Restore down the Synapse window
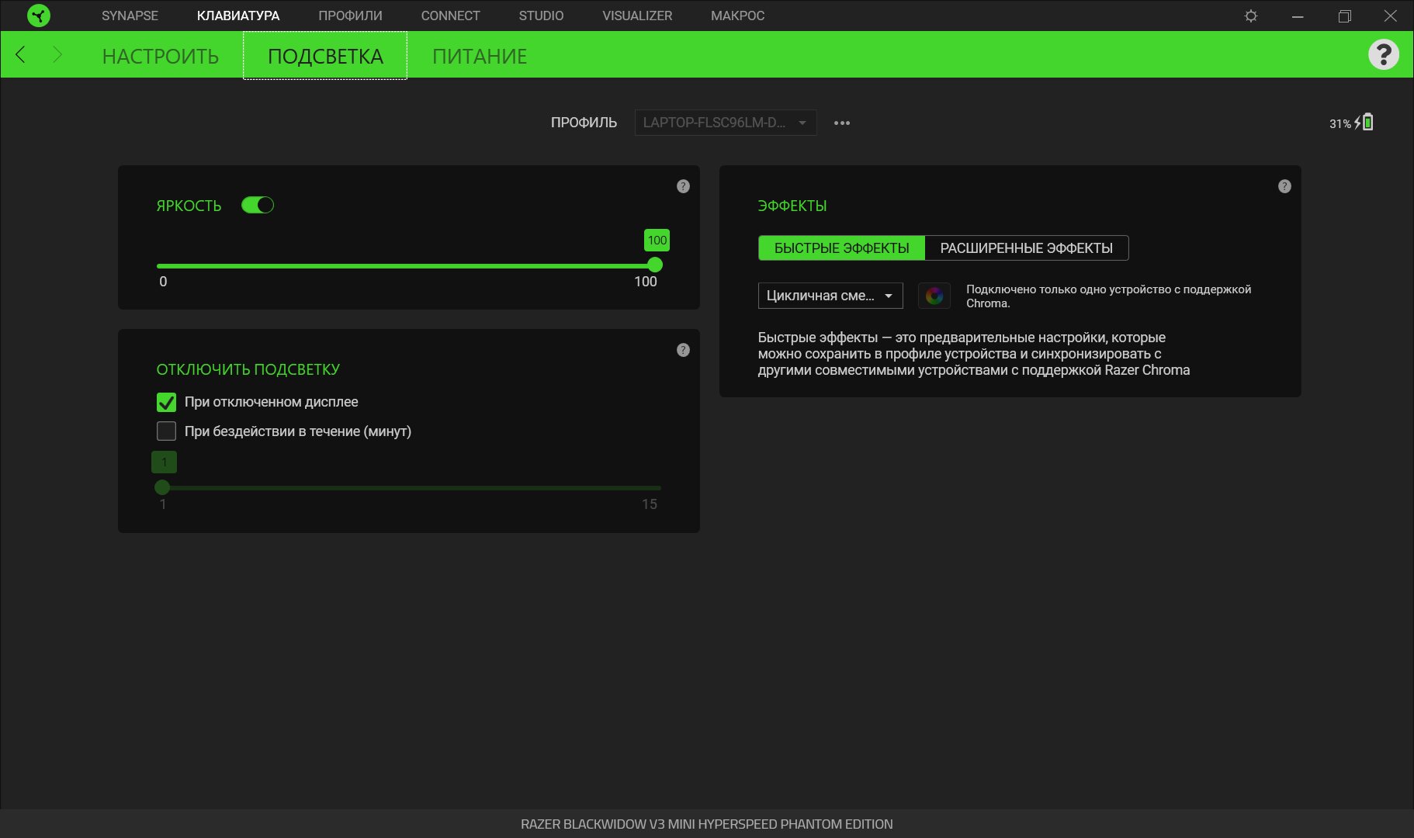The width and height of the screenshot is (1414, 838). (1345, 16)
